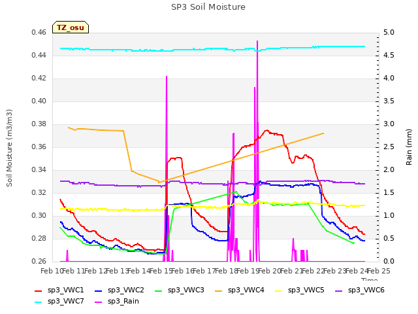The height and width of the screenshot is (314, 418).
Task: Select the sp3_VWC2 legend entry
Action: click(x=120, y=290)
